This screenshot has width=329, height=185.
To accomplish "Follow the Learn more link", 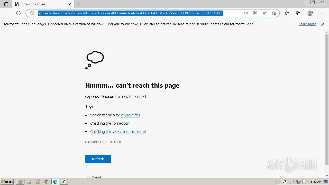I will (x=307, y=24).
